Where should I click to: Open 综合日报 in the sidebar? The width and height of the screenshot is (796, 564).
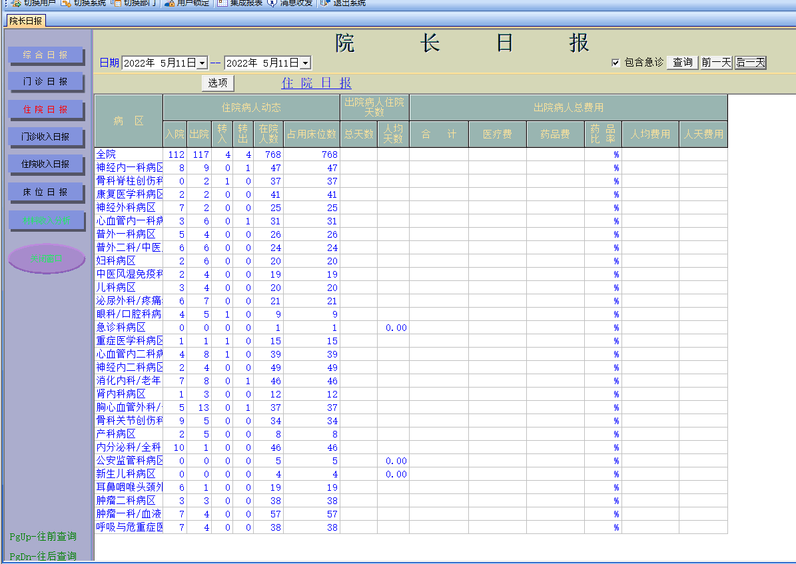45,55
